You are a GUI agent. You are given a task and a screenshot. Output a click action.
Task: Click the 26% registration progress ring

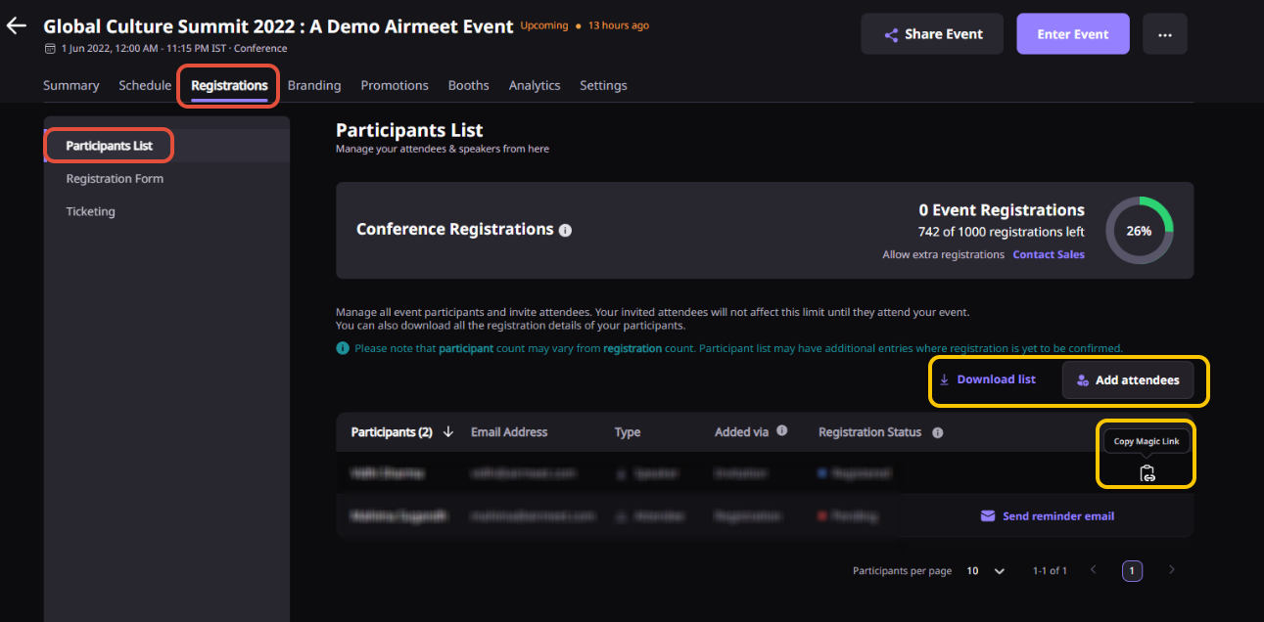[x=1140, y=231]
